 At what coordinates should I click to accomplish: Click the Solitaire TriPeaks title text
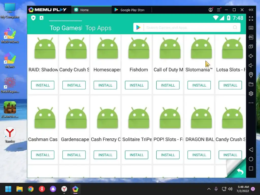coord(137,139)
